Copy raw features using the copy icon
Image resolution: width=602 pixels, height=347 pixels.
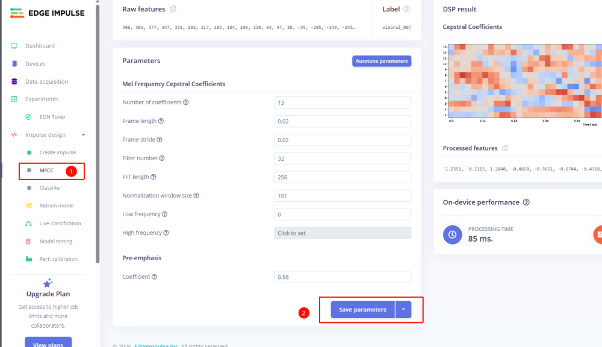[173, 9]
